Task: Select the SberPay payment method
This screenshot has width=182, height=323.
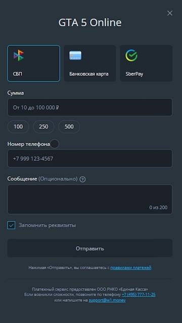Action: click(146, 64)
